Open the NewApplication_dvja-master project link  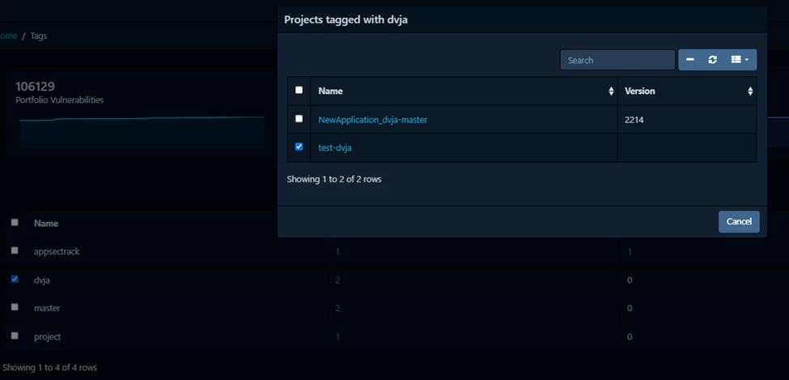[373, 120]
